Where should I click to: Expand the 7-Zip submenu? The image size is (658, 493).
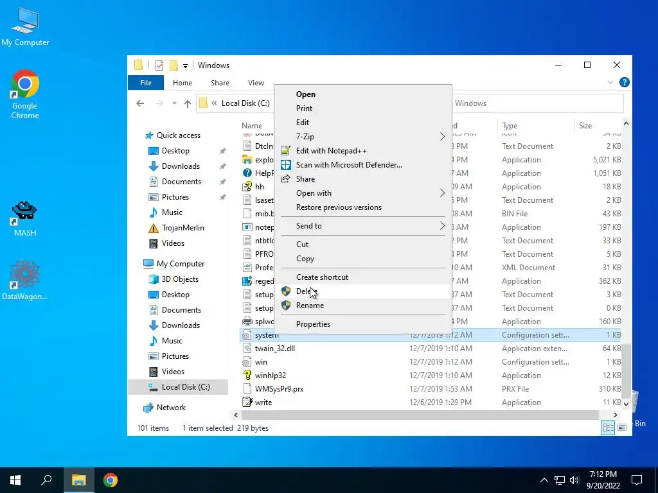tap(442, 137)
